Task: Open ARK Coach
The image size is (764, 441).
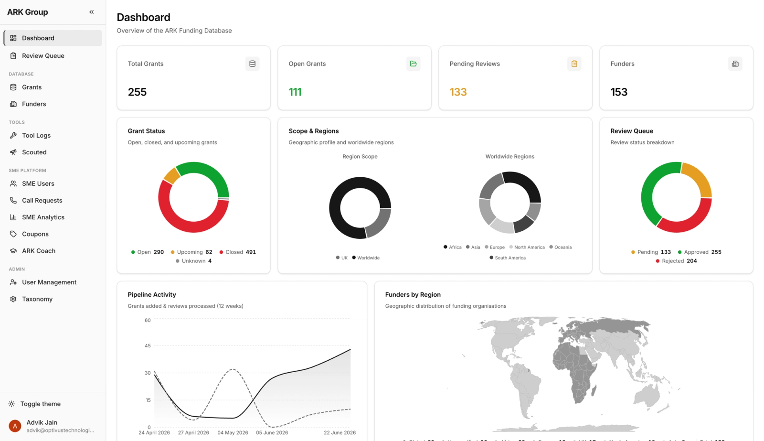Action: [x=53, y=251]
